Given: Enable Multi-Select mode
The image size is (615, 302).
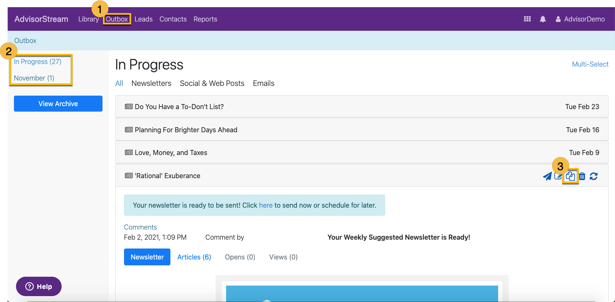Looking at the screenshot, I should click(590, 64).
